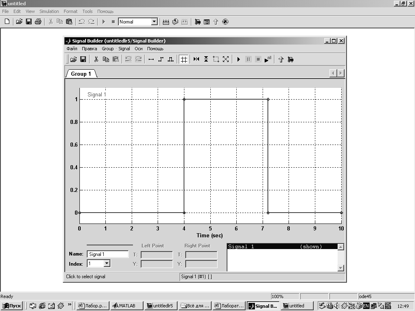This screenshot has width=415, height=311.
Task: Zoom in T icon in Signal Builder
Action: (x=197, y=59)
